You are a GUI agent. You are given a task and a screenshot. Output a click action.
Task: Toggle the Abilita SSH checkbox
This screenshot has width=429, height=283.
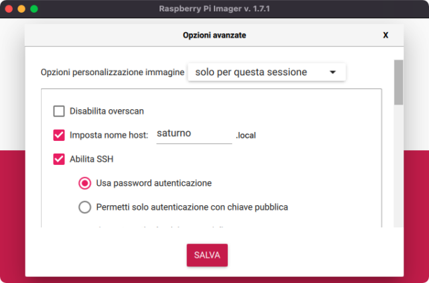coord(59,159)
